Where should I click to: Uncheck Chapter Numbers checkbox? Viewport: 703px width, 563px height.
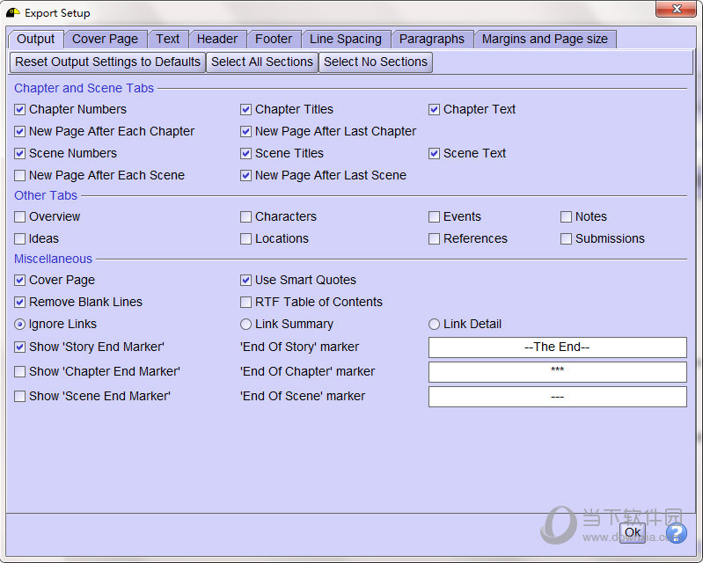tap(19, 109)
